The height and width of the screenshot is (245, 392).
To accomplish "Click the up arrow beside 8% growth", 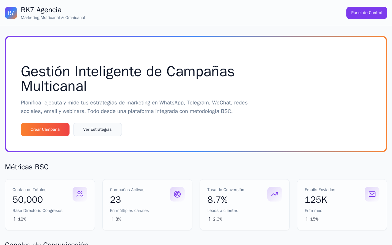I will tap(112, 219).
